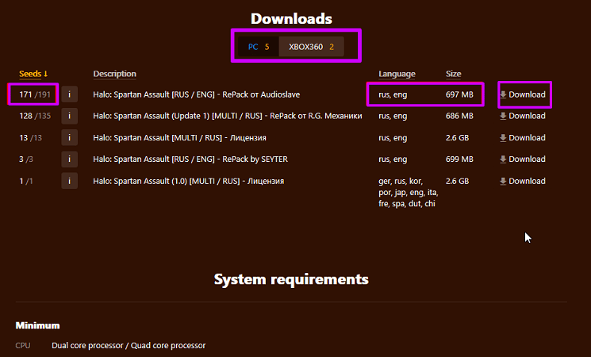The image size is (591, 357).
Task: Select the 'RePack by SEYTER' description
Action: [190, 159]
